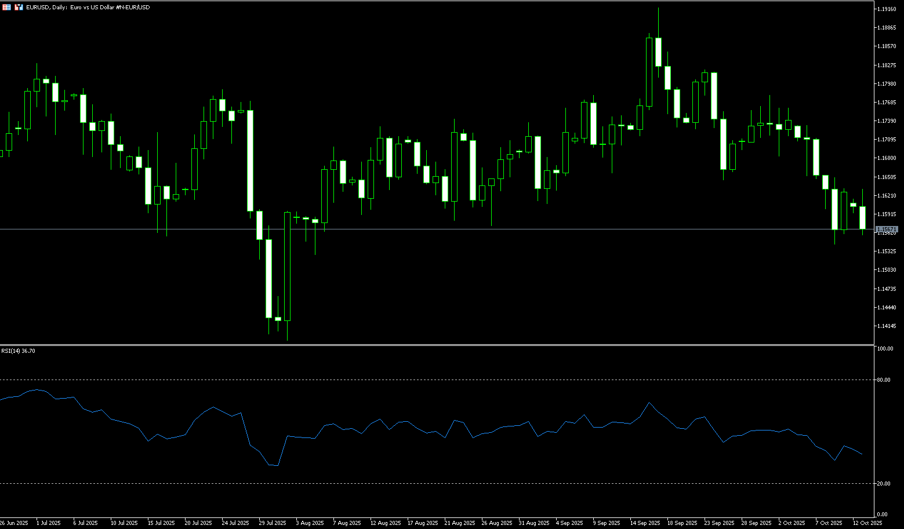Select the 80.00 RSI level label
The image size is (904, 529).
point(884,380)
